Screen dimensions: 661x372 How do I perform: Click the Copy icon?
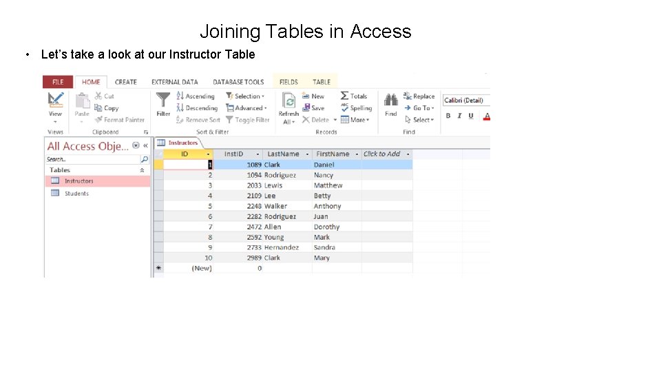[98, 108]
